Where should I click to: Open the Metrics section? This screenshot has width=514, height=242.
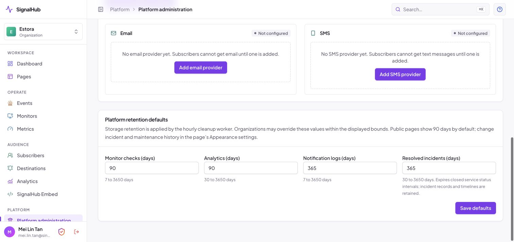[x=43, y=129]
